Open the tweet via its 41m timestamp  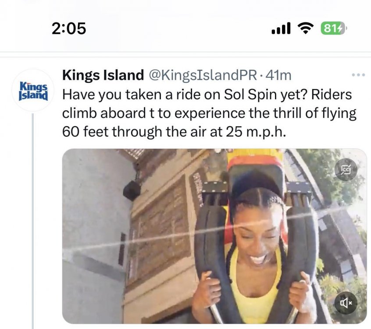click(278, 75)
